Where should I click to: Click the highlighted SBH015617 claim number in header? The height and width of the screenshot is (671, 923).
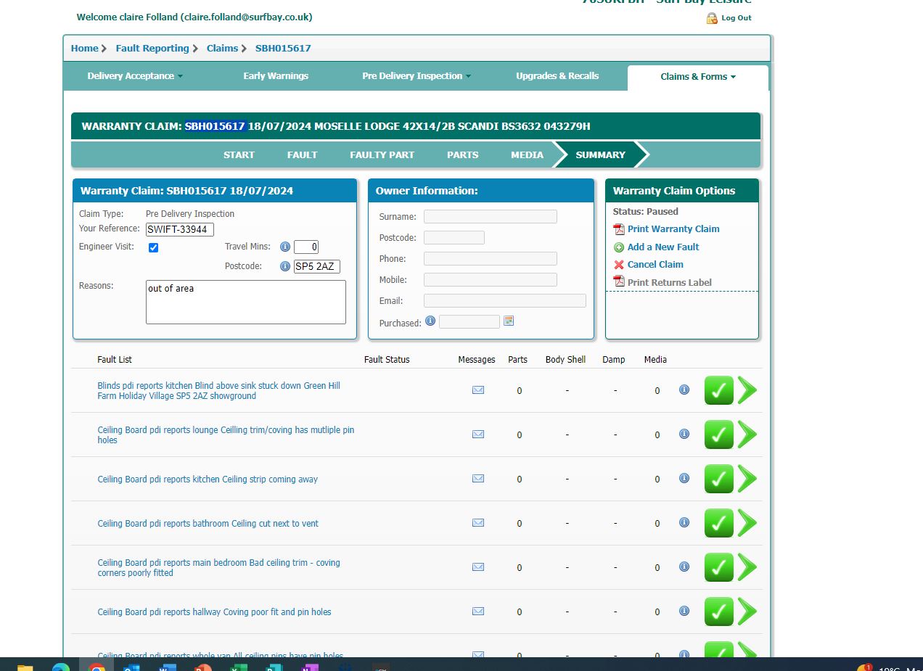pyautogui.click(x=215, y=126)
